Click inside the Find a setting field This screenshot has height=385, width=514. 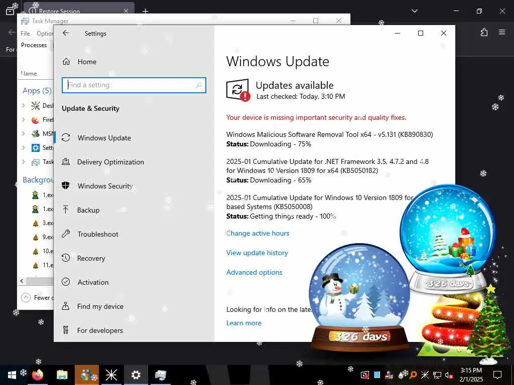(x=134, y=85)
